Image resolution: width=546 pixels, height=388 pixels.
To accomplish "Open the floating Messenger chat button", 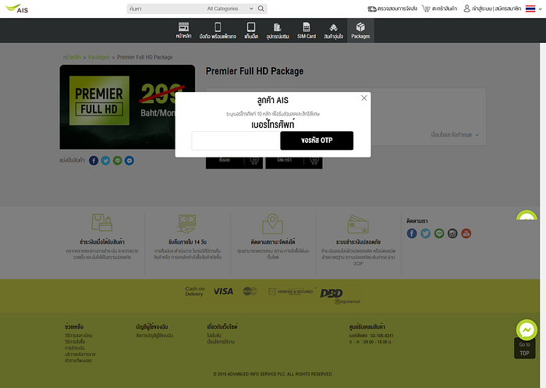I will tap(526, 329).
